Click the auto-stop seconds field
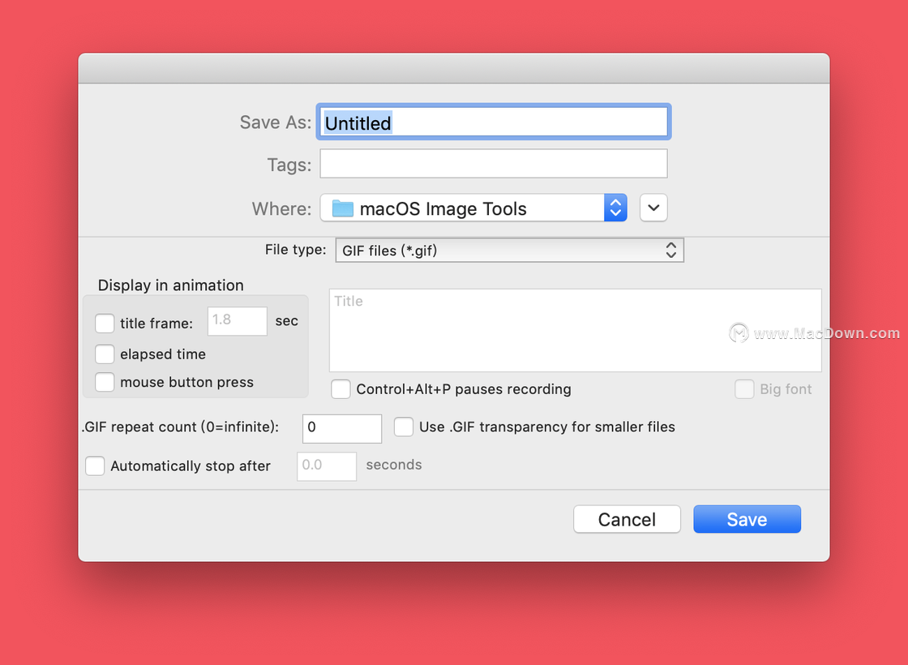 (327, 466)
